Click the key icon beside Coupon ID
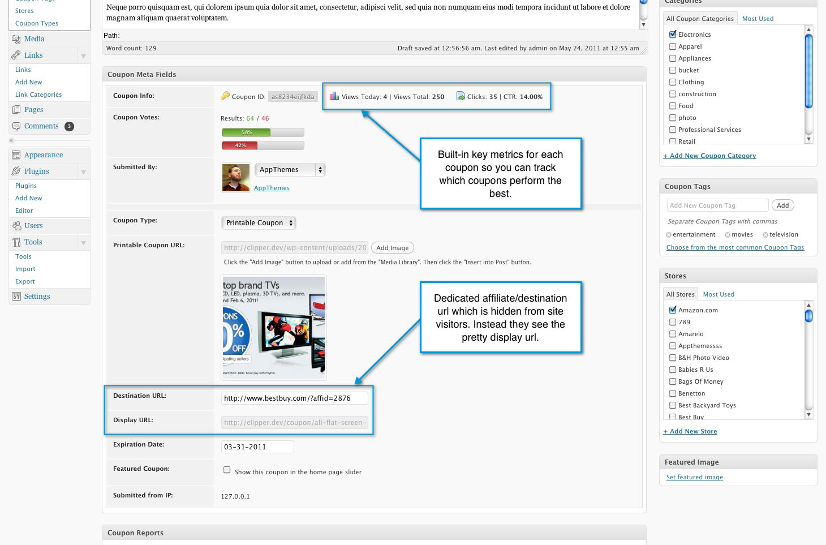This screenshot has width=826, height=545. point(225,96)
